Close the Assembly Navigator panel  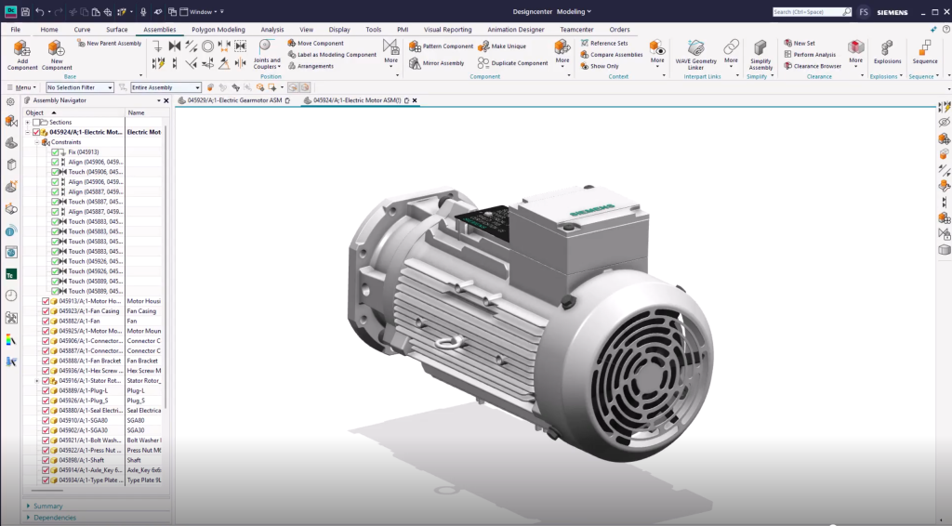click(x=166, y=100)
